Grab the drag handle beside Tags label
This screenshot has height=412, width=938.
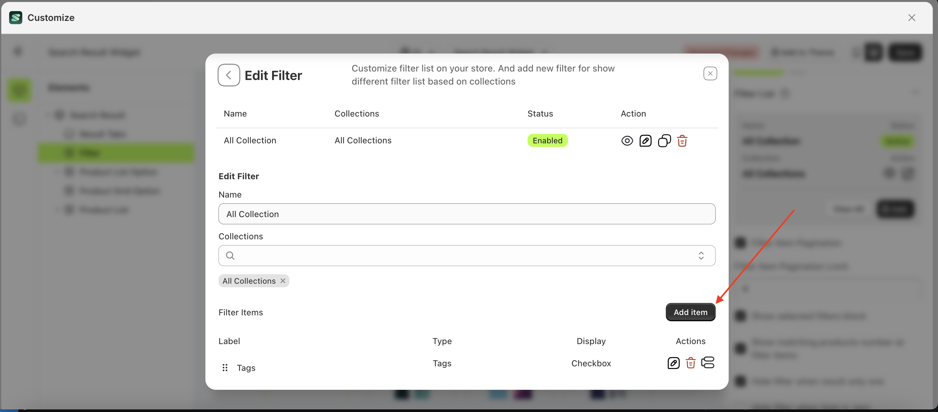click(x=225, y=368)
